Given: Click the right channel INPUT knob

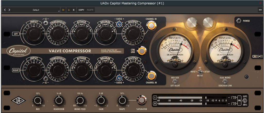Looking at the screenshot, I should click(x=34, y=70).
